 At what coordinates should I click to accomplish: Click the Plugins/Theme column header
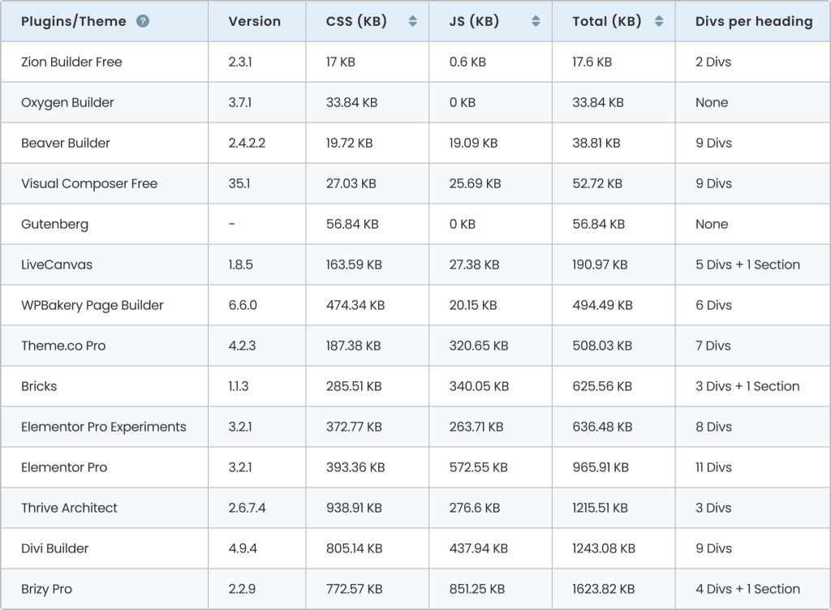[x=74, y=22]
